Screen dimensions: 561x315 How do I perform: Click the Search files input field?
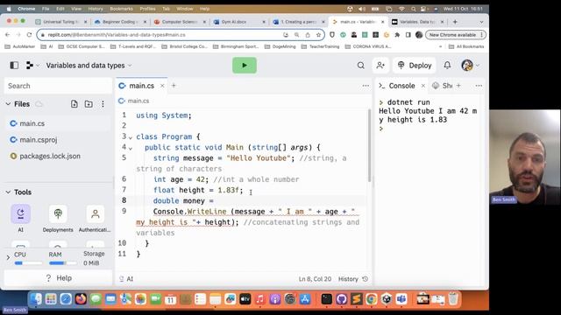(58, 86)
